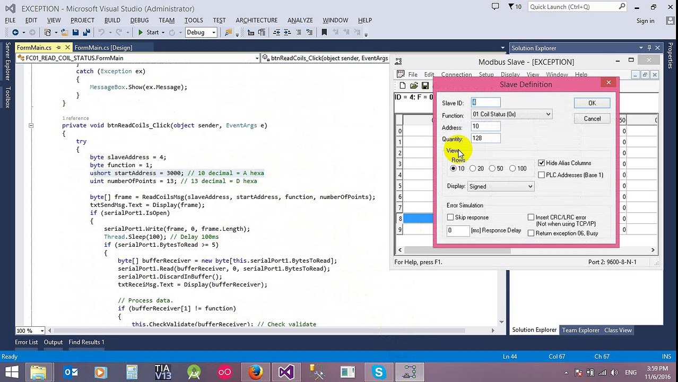
Task: Collapse the btnReadCoils_Click method outline
Action: pyautogui.click(x=31, y=126)
